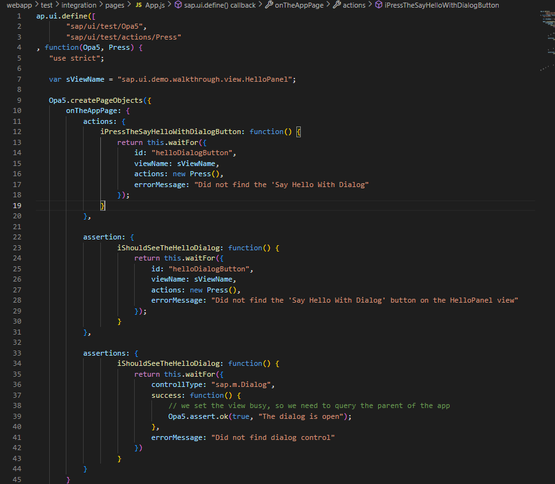The height and width of the screenshot is (484, 555).
Task: Open the webapp breadcrumb segment
Action: [x=19, y=5]
